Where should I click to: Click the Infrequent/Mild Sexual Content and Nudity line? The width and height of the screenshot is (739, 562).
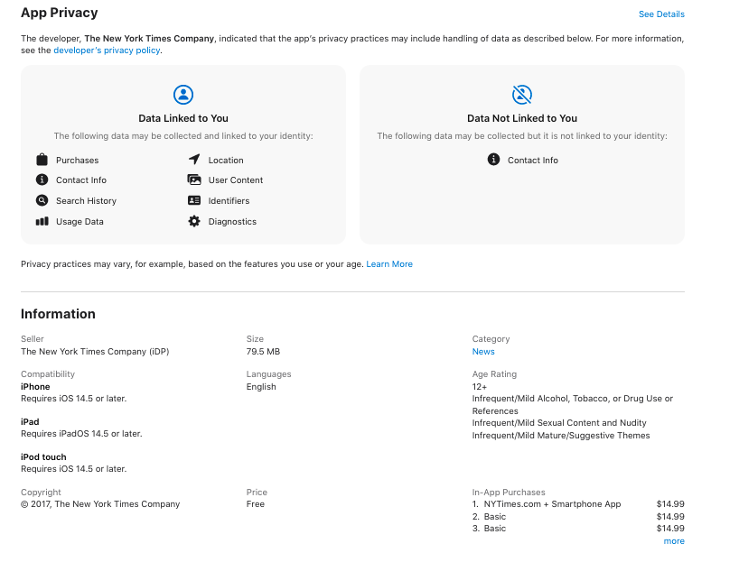[559, 423]
